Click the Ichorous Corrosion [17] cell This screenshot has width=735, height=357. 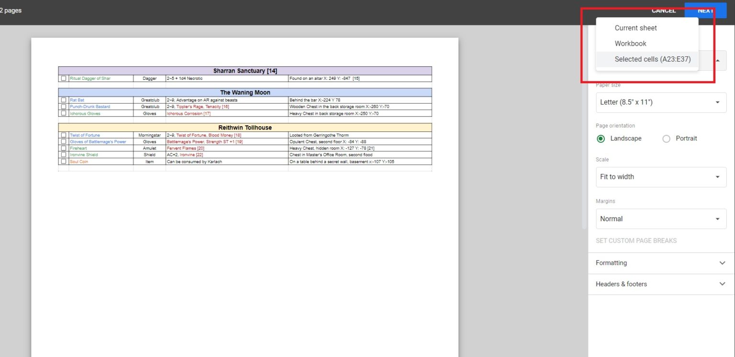coord(227,113)
